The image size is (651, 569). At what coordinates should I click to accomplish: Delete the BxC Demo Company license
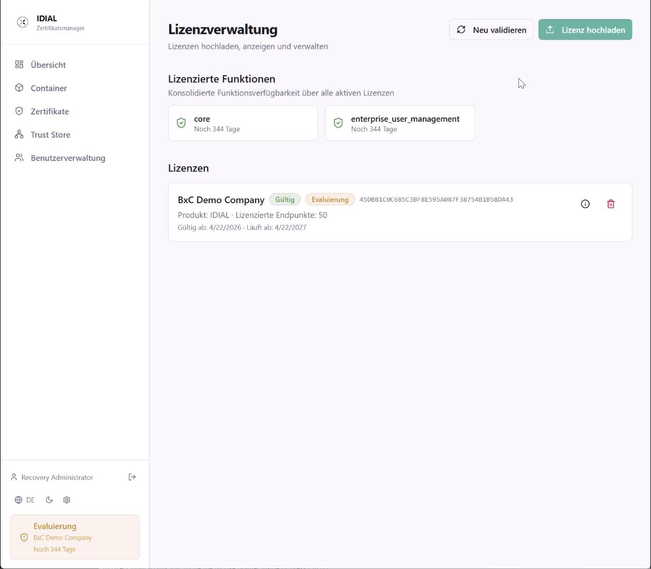(x=611, y=204)
